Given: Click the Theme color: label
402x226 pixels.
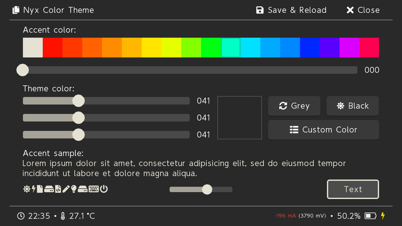Looking at the screenshot, I should pyautogui.click(x=49, y=89).
